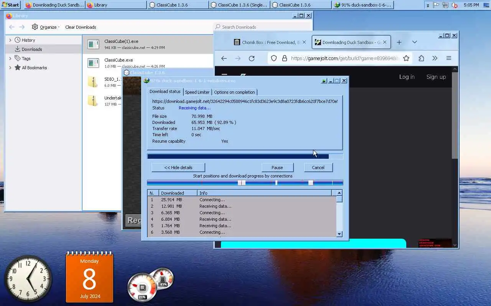The image size is (491, 306).
Task: Open the Start menu
Action: [x=10, y=5]
